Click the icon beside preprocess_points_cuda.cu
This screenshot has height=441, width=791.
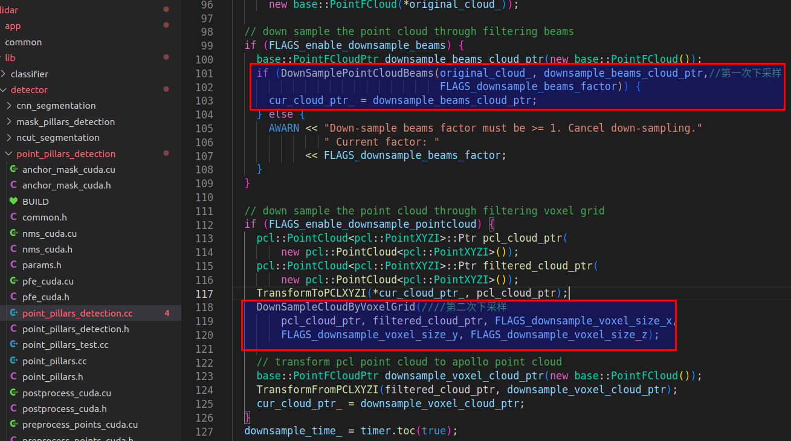[x=14, y=425]
